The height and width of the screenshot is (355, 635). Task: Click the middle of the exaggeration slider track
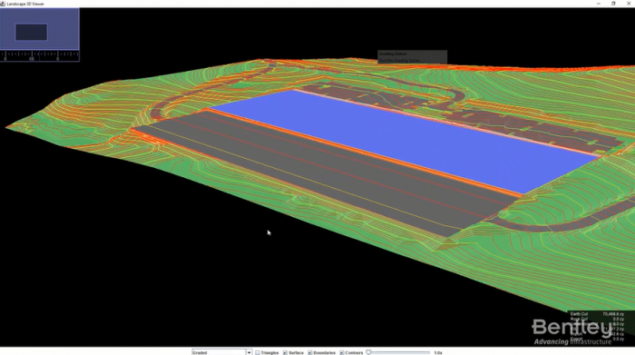(x=398, y=352)
